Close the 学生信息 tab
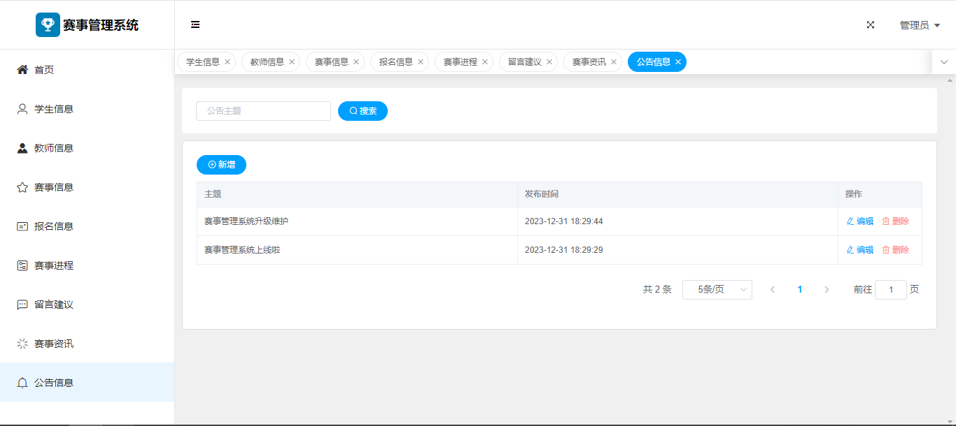 pyautogui.click(x=227, y=62)
